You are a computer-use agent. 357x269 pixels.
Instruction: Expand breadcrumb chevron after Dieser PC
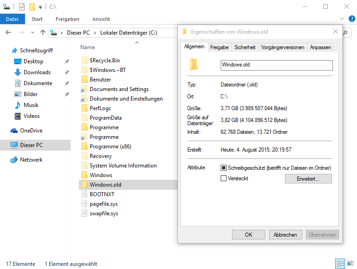click(x=95, y=33)
